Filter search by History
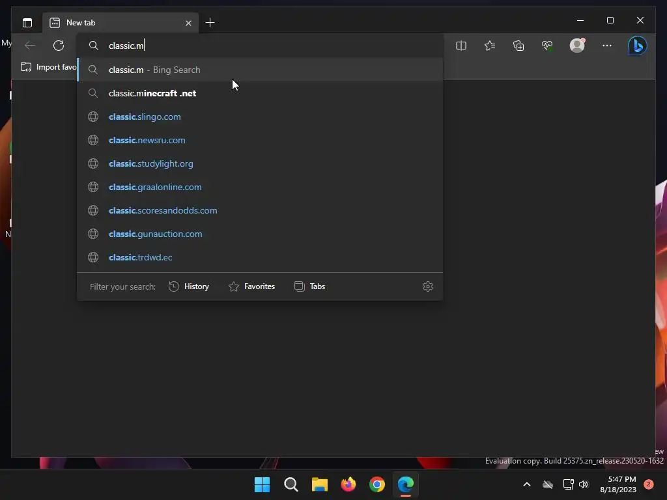 tap(189, 286)
